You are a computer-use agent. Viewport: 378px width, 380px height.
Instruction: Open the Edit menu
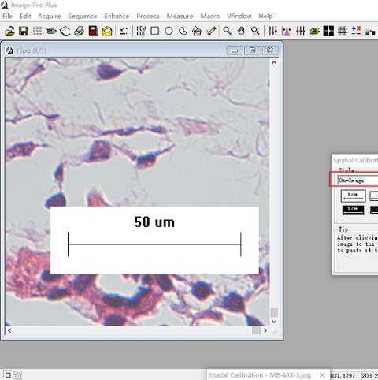coord(25,17)
